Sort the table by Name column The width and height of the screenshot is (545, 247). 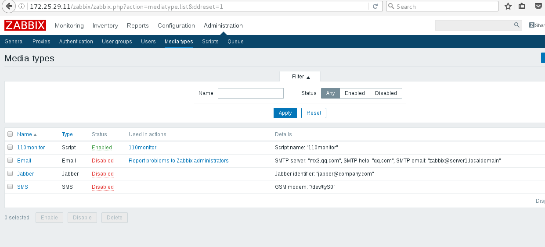pyautogui.click(x=27, y=134)
